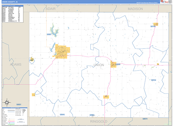Select the SHANNON CITY row in the index

pos(11,21)
